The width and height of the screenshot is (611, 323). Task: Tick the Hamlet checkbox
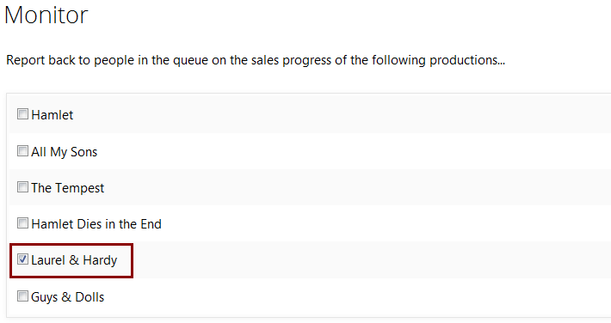[x=22, y=114]
